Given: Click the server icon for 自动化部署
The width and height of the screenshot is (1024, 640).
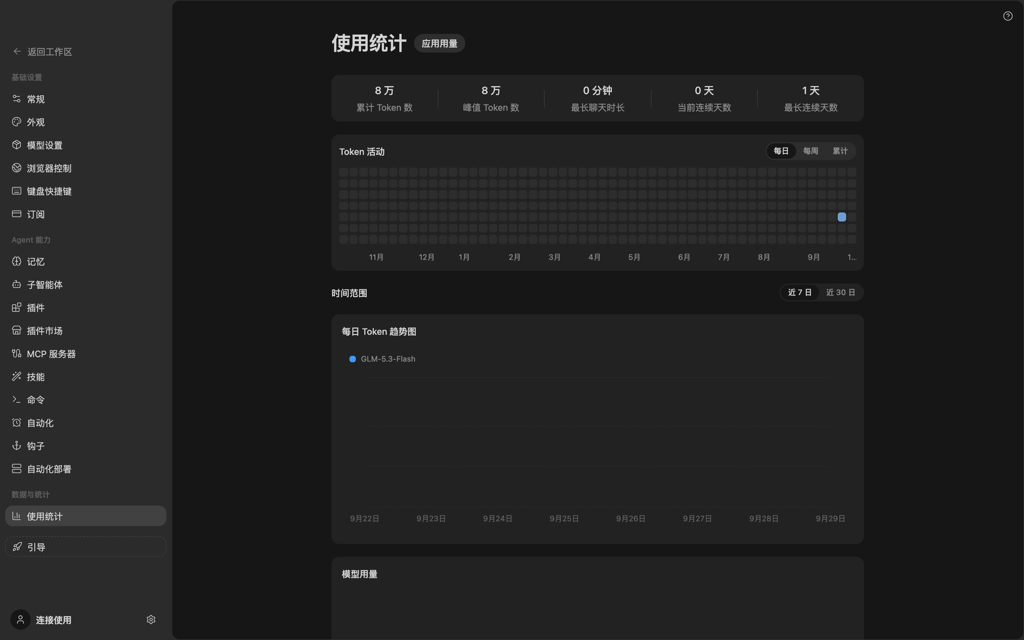Looking at the screenshot, I should pyautogui.click(x=17, y=468).
